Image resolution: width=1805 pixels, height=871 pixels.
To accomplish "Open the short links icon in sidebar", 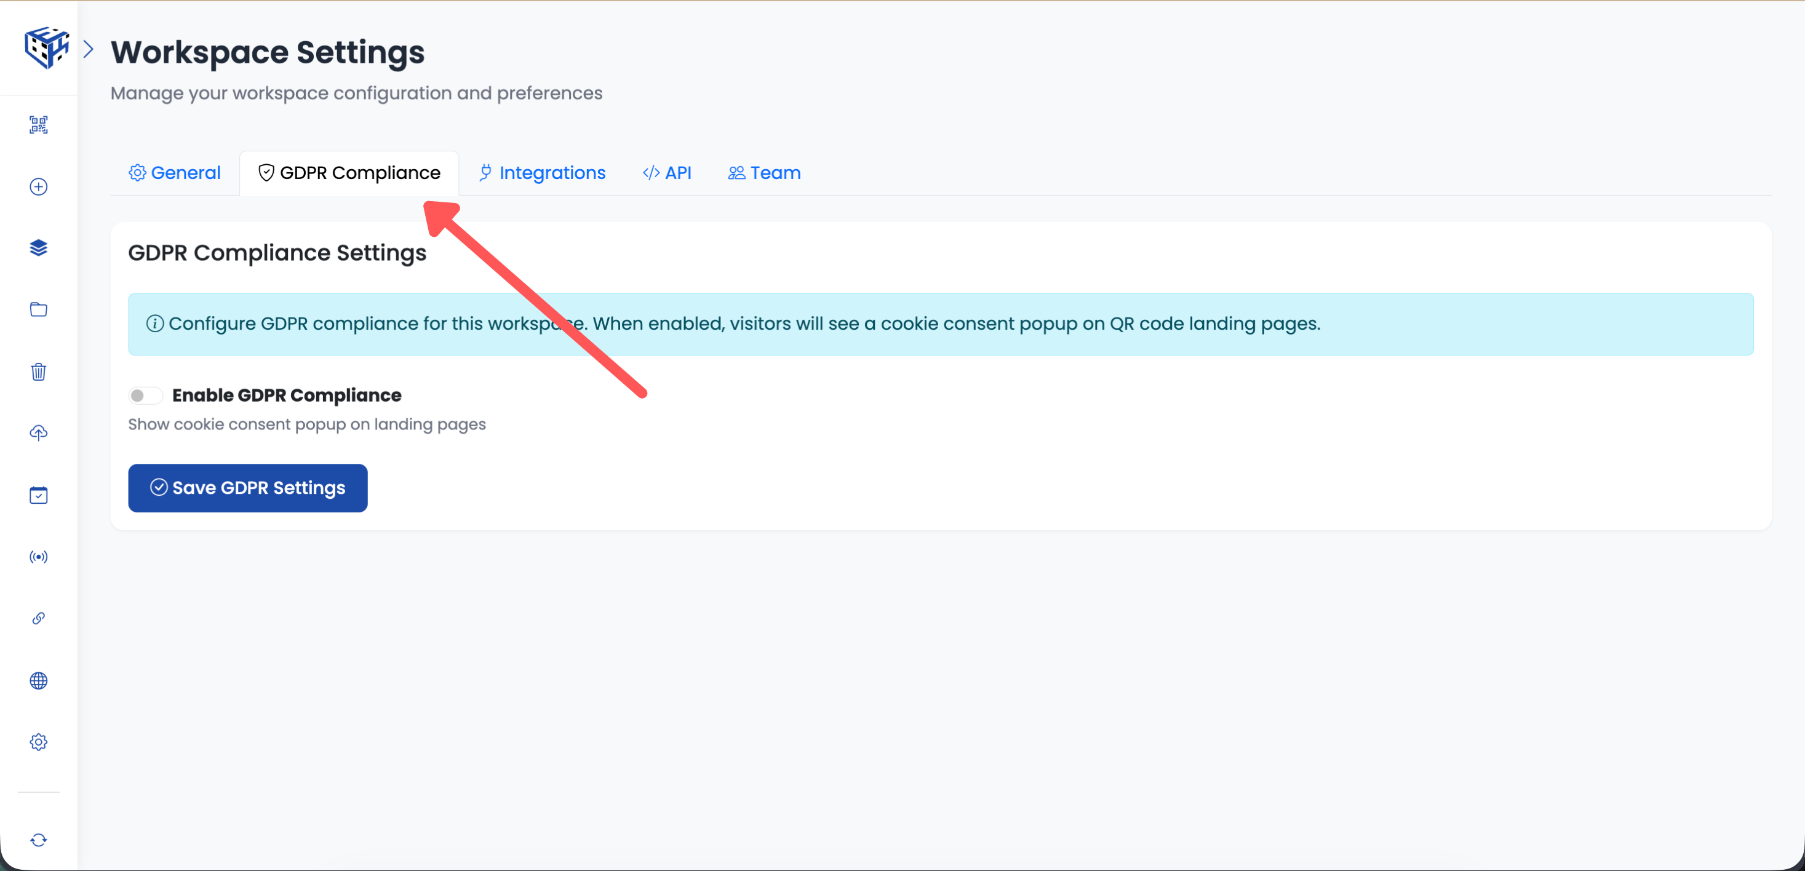I will click(39, 618).
